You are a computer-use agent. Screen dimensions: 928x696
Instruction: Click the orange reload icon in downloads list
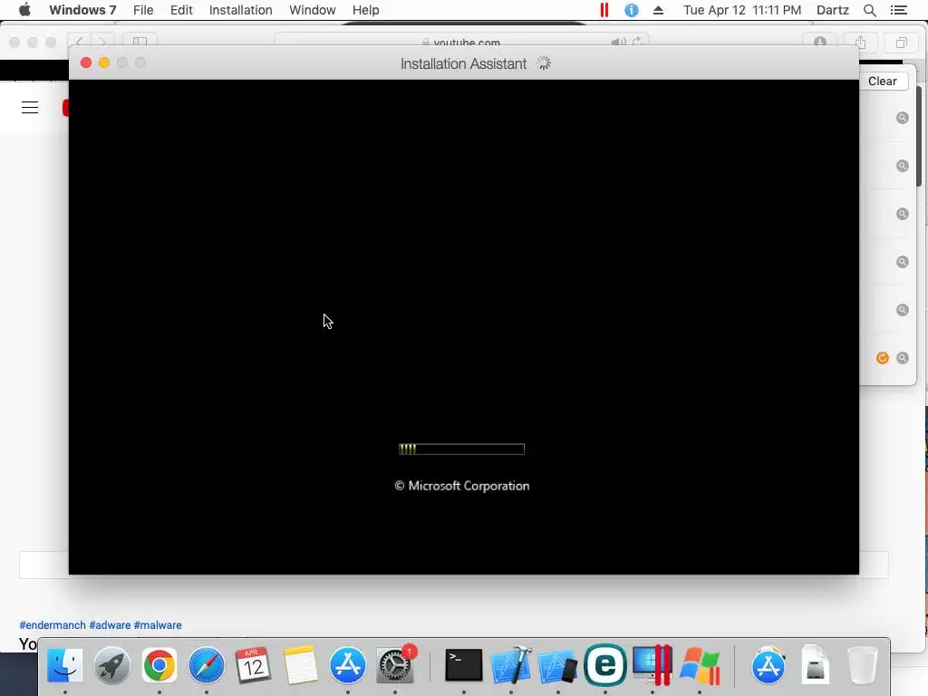pos(882,358)
